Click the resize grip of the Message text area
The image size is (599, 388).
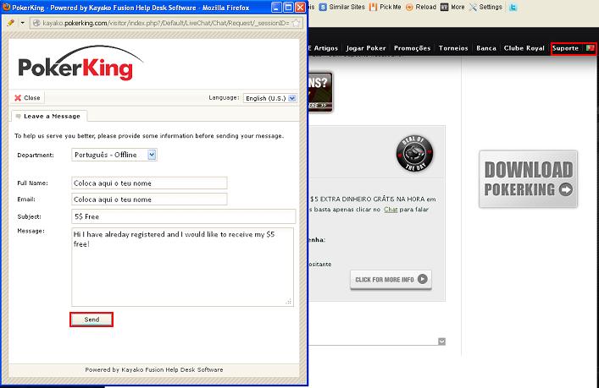(289, 302)
